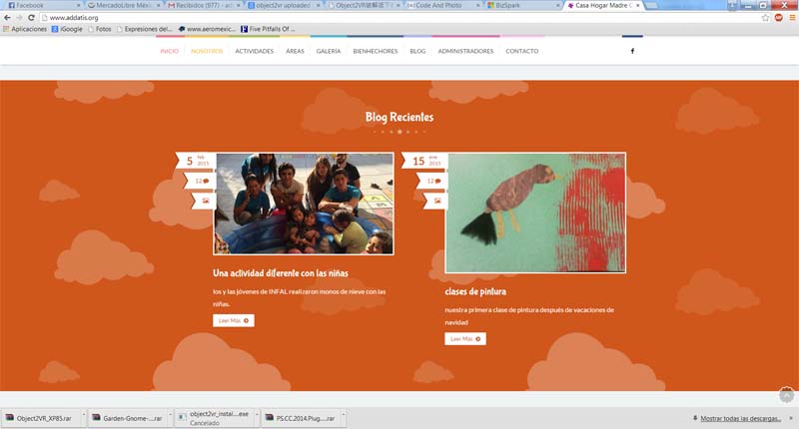Viewport: 799px width, 429px height.
Task: Click the browser back arrow button
Action: (7, 18)
